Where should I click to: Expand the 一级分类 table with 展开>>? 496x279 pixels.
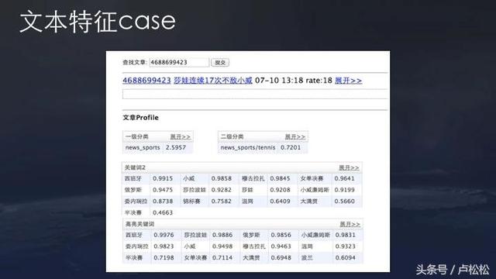pyautogui.click(x=181, y=136)
